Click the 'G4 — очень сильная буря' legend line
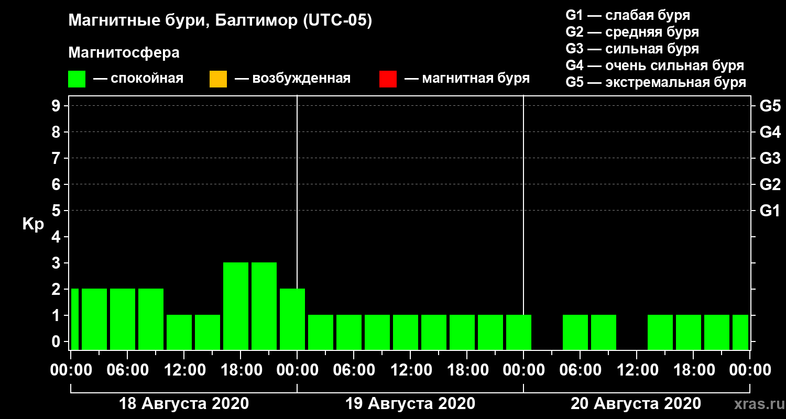The height and width of the screenshot is (419, 786). point(654,65)
